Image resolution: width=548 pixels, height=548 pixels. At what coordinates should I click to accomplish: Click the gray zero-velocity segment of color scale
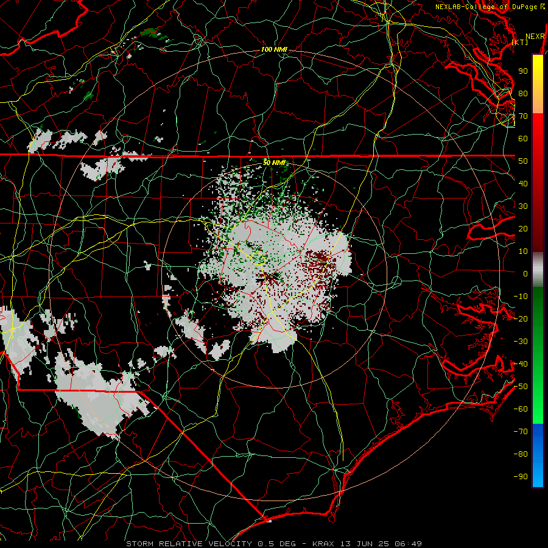(538, 270)
